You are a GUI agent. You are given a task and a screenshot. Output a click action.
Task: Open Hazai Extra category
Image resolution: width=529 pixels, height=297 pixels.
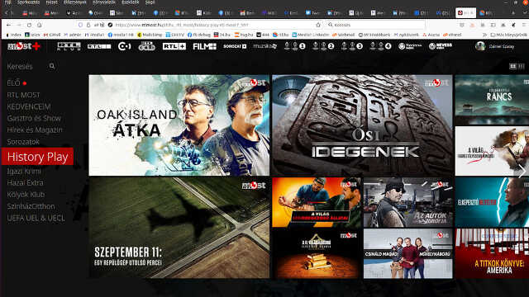click(26, 183)
